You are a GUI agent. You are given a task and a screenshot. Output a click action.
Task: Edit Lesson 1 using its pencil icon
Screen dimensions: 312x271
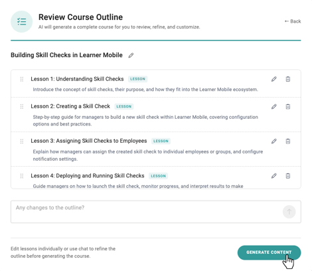coord(274,79)
